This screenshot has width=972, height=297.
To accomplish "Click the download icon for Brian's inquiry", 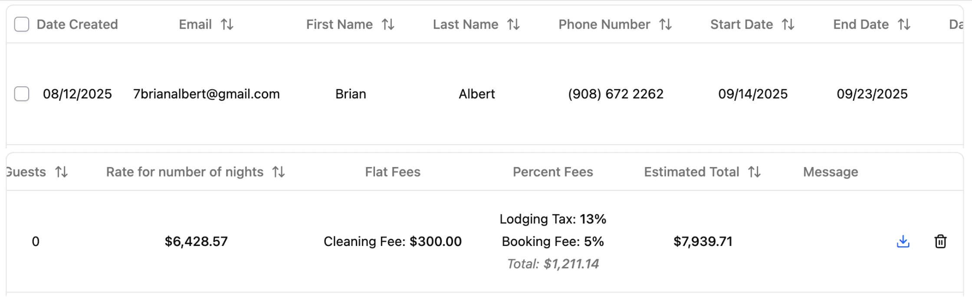I will tap(903, 242).
